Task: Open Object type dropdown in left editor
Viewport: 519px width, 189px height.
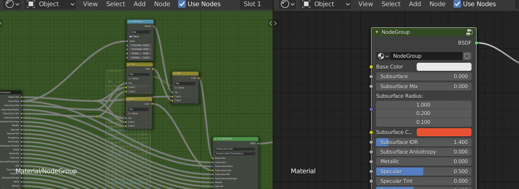Action: (x=51, y=4)
